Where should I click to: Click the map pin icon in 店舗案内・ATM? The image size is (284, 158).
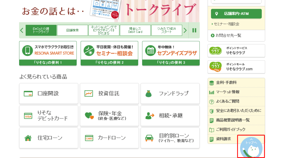point(216,14)
